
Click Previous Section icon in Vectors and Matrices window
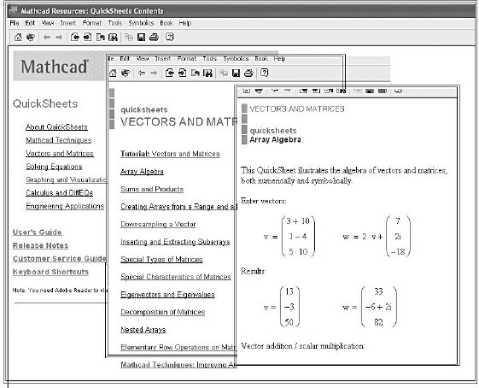[x=170, y=73]
